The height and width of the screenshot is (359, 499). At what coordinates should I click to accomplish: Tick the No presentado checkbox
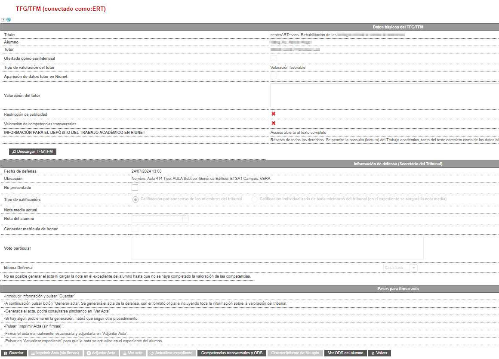135,188
